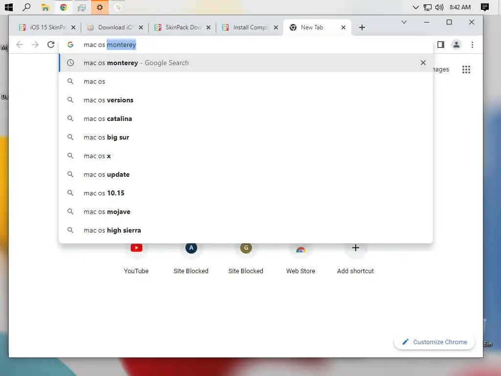The image size is (501, 376).
Task: Select plain mac os suggestion
Action: [246, 82]
